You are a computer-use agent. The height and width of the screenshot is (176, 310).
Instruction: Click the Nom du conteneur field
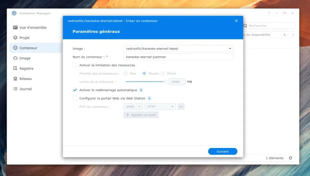[178, 57]
